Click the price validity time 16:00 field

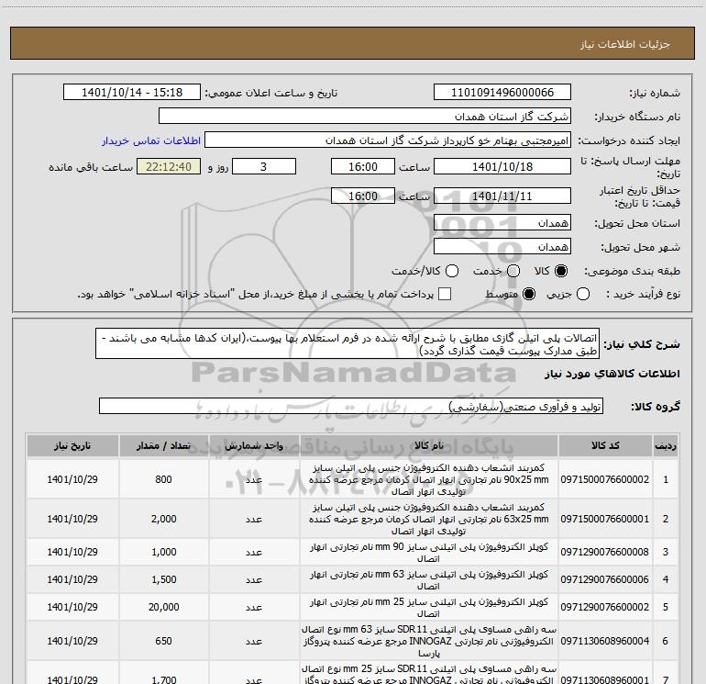coord(363,196)
